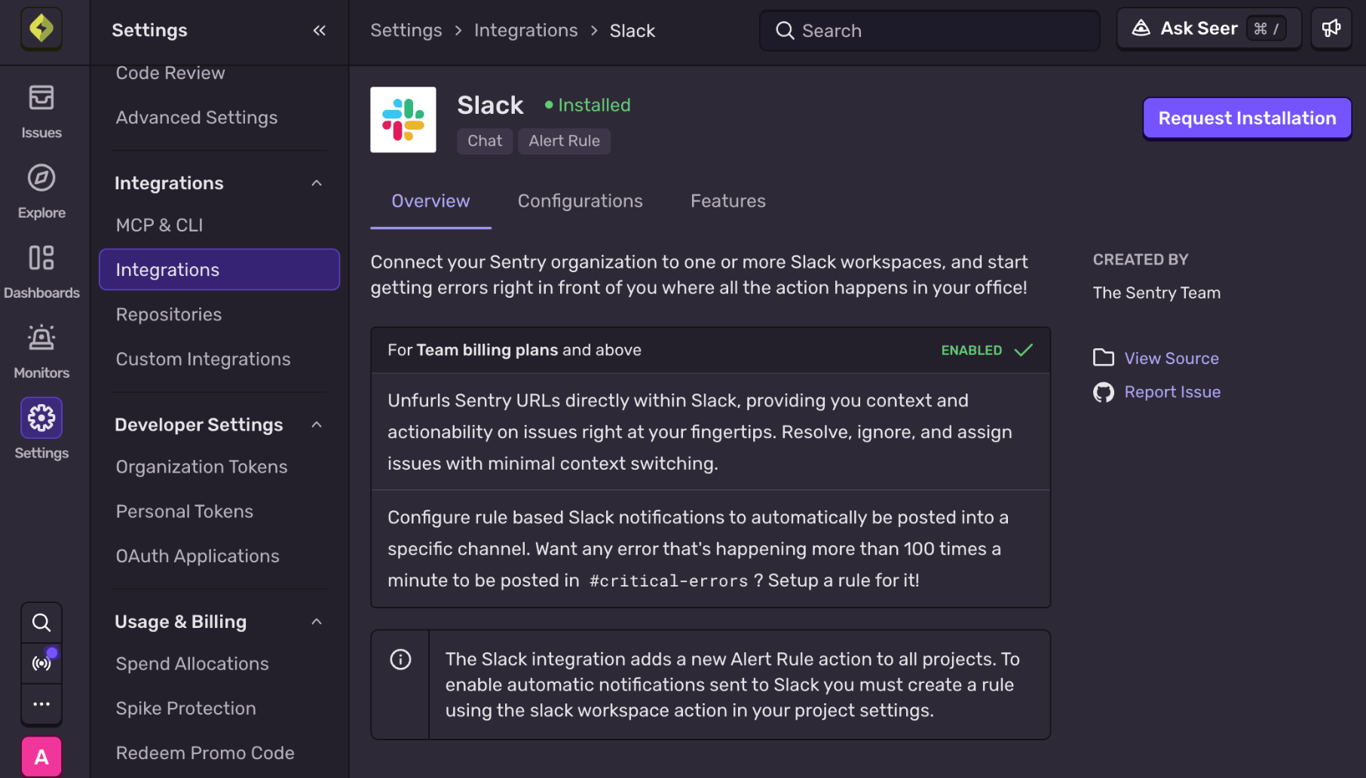This screenshot has height=778, width=1366.
Task: Click the Slack logo thumbnail
Action: (x=403, y=120)
